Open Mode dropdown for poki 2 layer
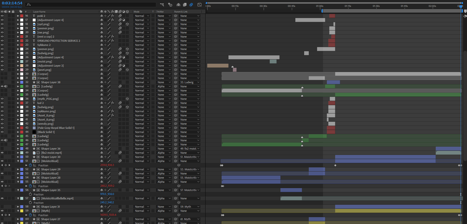The height and width of the screenshot is (224, 467). click(142, 16)
